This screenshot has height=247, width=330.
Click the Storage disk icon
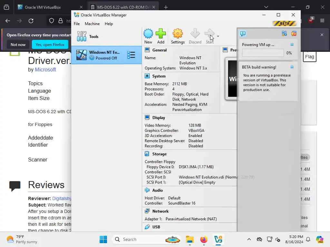click(x=147, y=154)
